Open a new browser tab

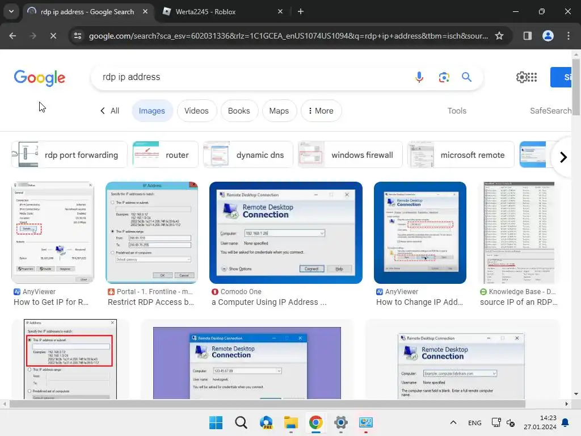[301, 11]
